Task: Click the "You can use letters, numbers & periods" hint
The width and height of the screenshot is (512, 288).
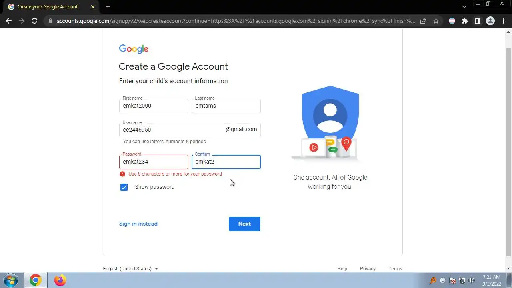Action: [x=164, y=142]
